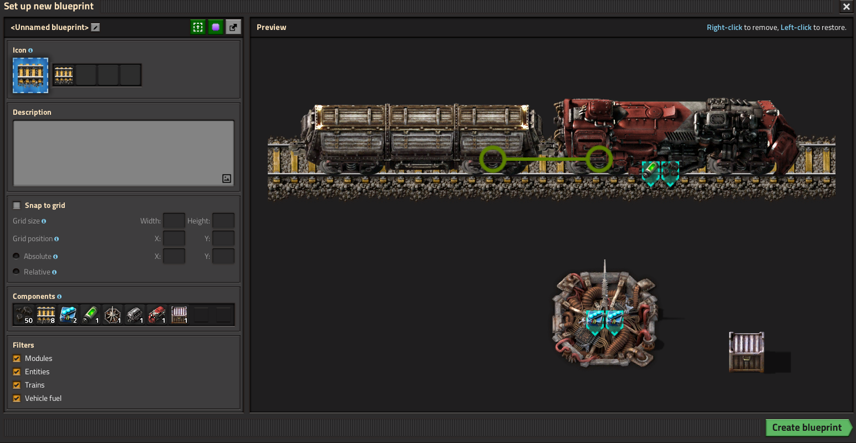Click the Y field in the Absolute row
The width and height of the screenshot is (856, 443).
coord(223,256)
